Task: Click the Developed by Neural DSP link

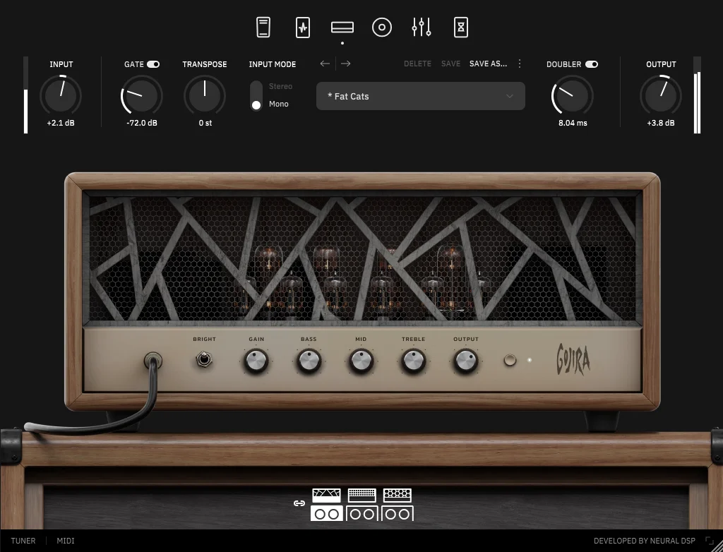Action: pyautogui.click(x=644, y=541)
